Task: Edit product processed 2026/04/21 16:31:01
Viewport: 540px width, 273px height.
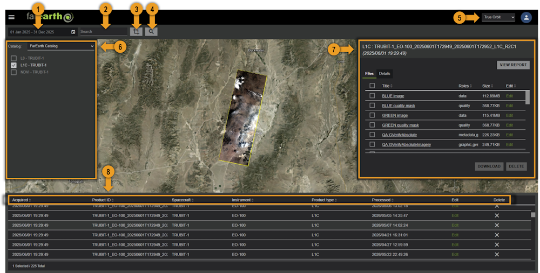Action: 455,235
